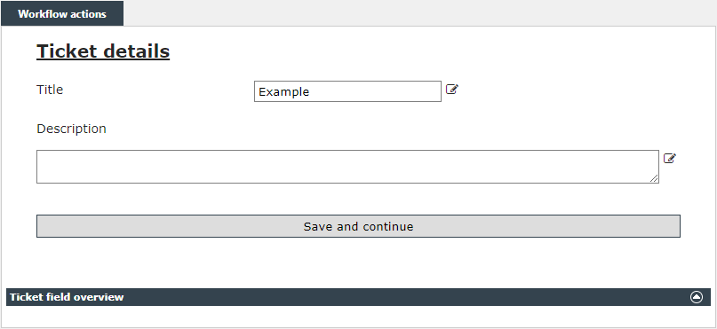This screenshot has width=717, height=329.
Task: Click the empty tab strip beside Workflow actions
Action: (419, 13)
